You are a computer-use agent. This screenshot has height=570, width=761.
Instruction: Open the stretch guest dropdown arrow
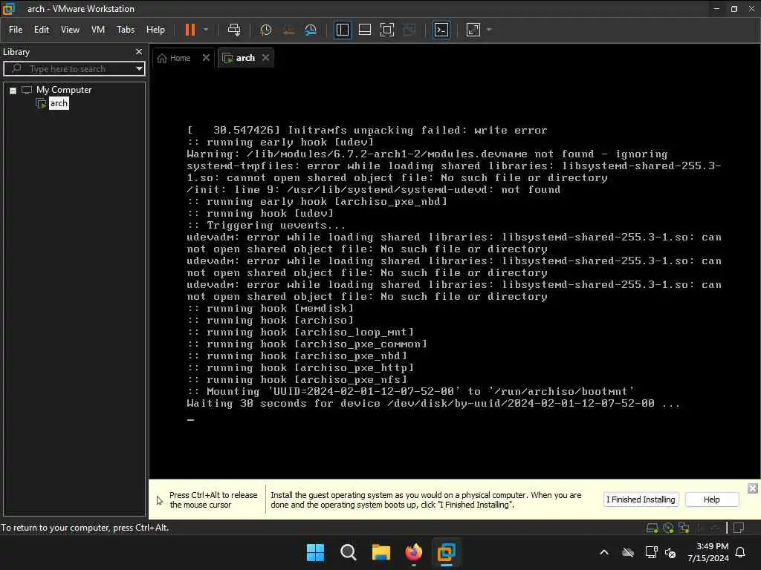click(489, 30)
